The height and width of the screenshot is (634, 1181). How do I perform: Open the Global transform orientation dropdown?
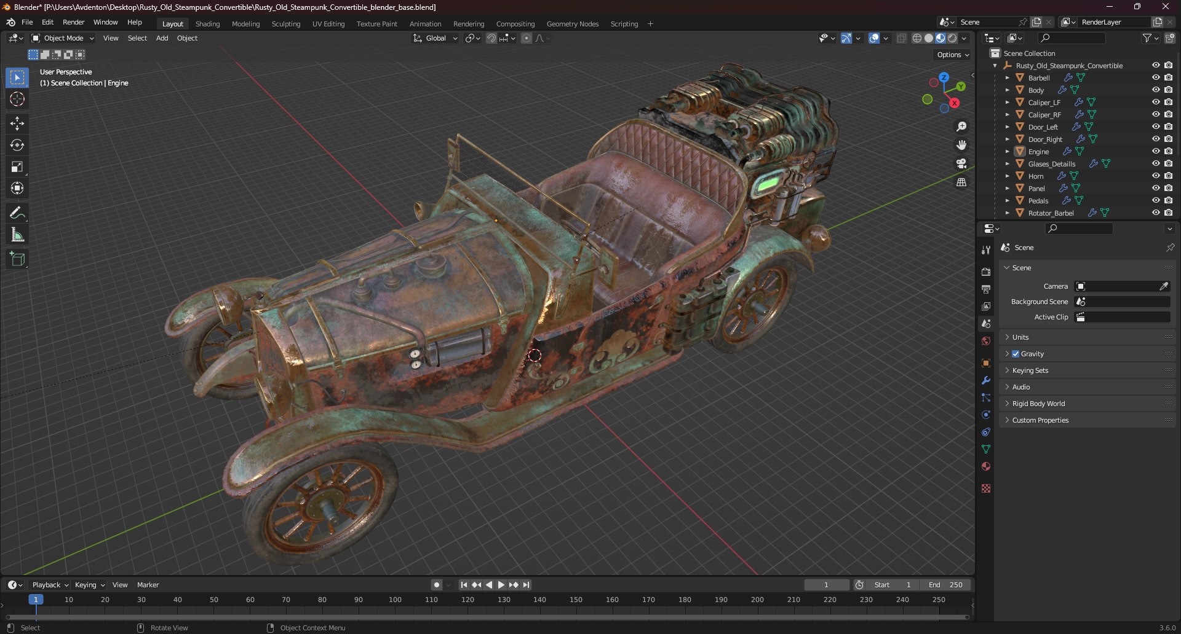435,38
